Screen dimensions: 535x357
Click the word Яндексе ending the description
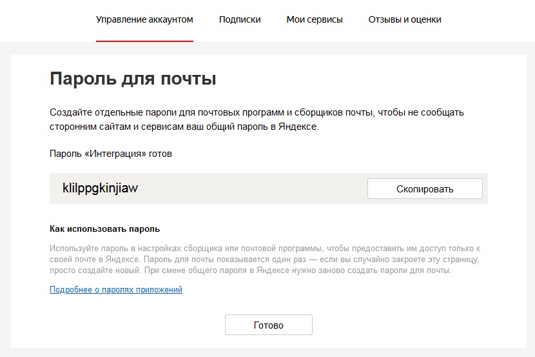298,127
